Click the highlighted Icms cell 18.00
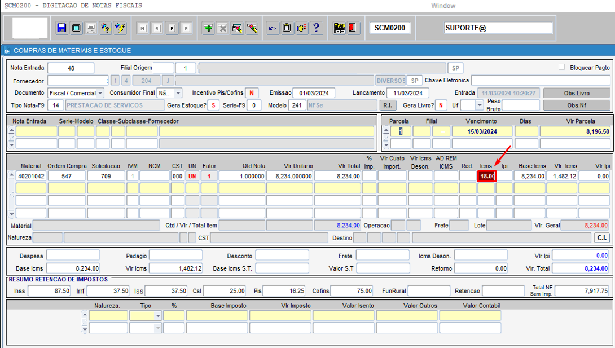The height and width of the screenshot is (348, 615). point(487,176)
